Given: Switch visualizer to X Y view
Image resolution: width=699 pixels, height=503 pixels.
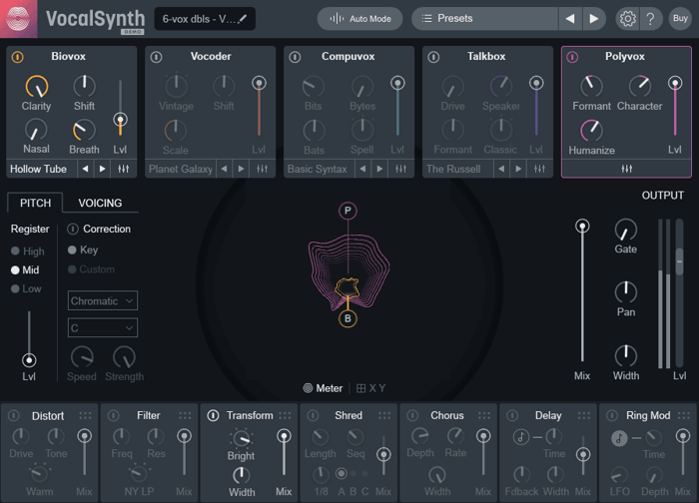Looking at the screenshot, I should (x=370, y=388).
